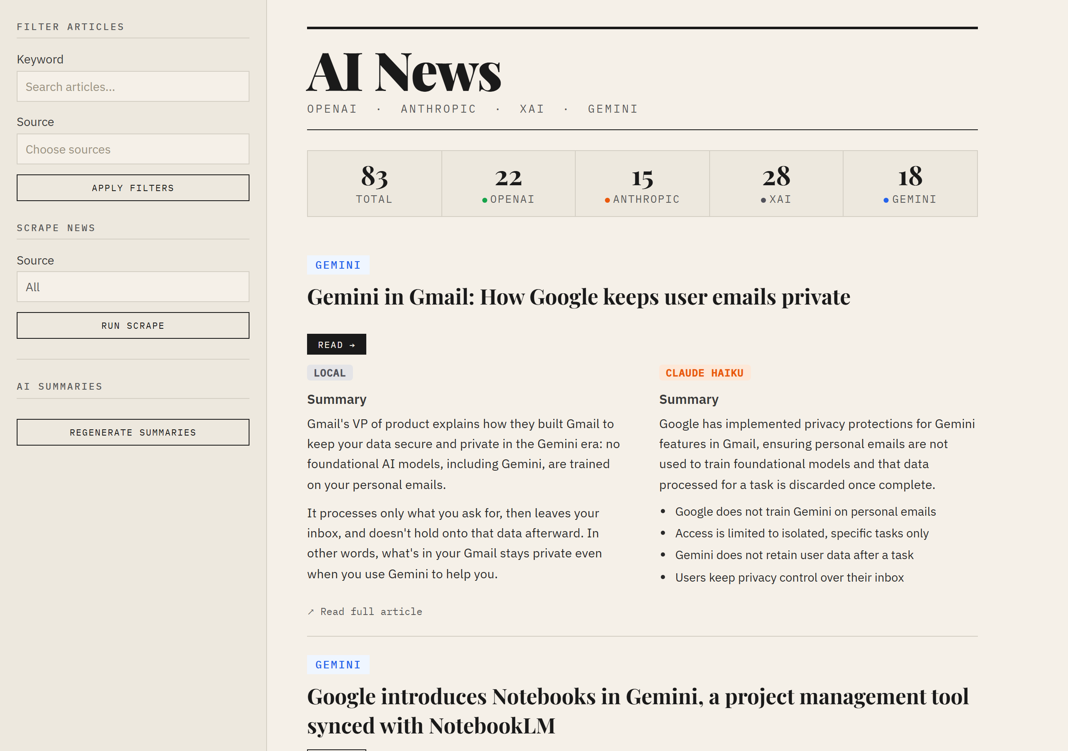
Task: Click bullet 'Users keep privacy control over their inbox'
Action: click(789, 577)
